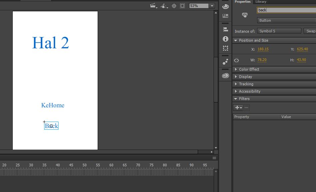316x192 pixels.
Task: Open the Transform panel icon
Action: point(225,48)
